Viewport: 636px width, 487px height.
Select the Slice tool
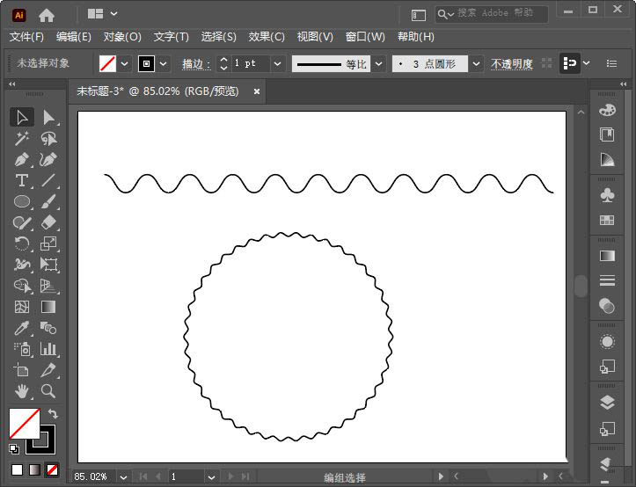click(48, 370)
